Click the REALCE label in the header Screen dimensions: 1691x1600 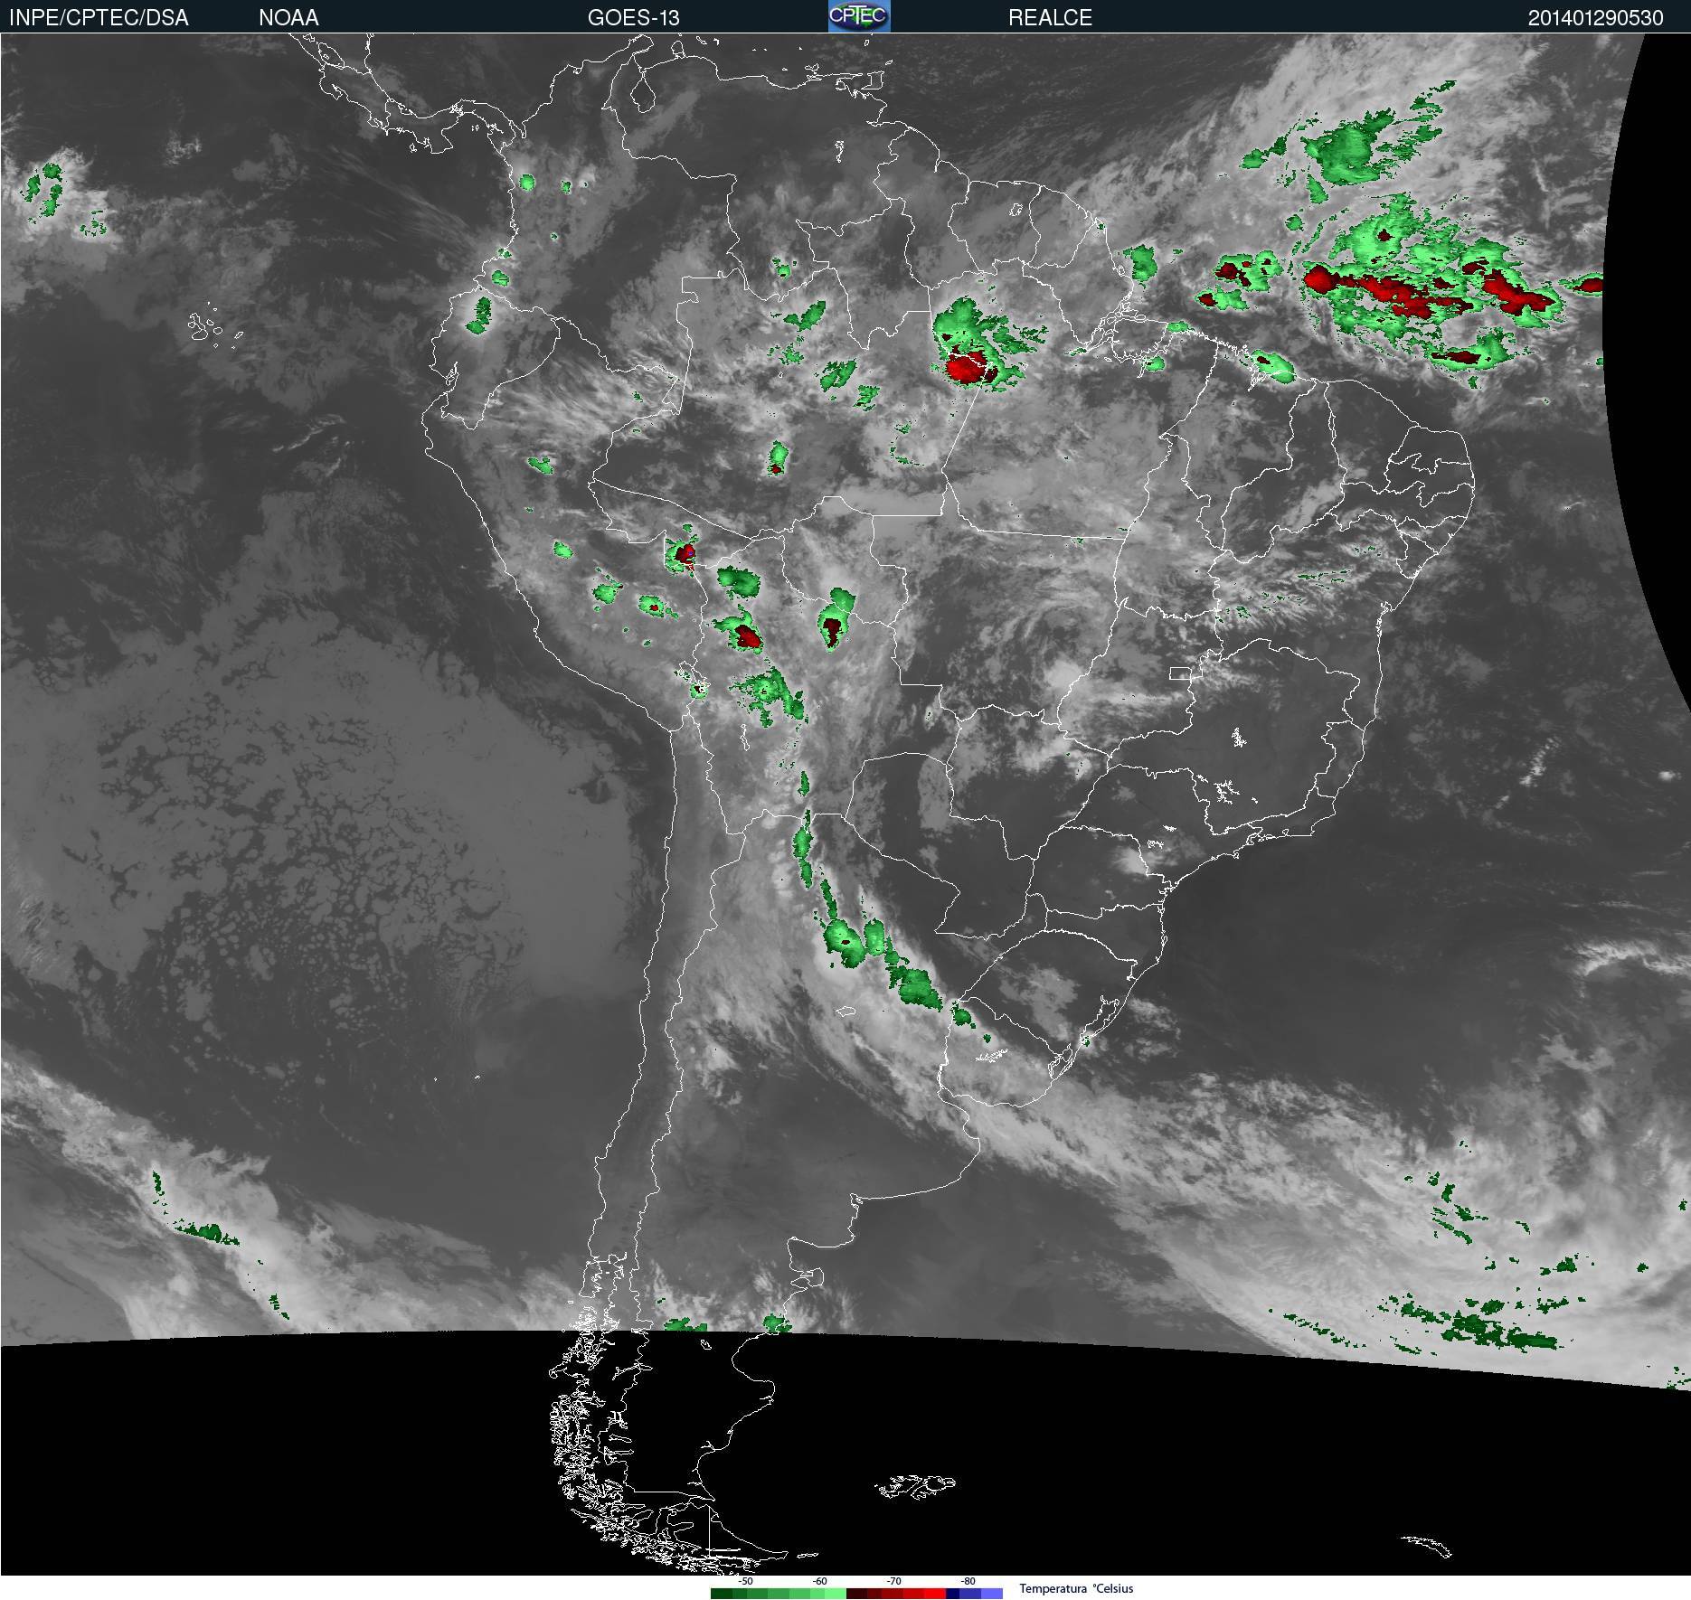(x=1050, y=17)
